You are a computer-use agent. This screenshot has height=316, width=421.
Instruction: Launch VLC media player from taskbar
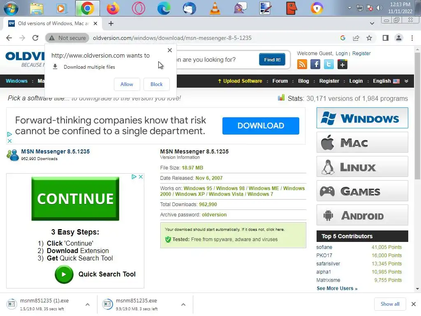coord(215,8)
